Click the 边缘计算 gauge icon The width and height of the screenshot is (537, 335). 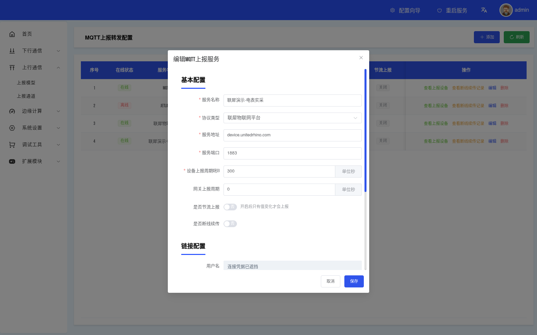[12, 111]
